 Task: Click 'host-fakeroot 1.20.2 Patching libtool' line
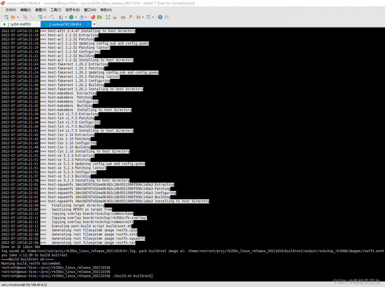pos(84,77)
